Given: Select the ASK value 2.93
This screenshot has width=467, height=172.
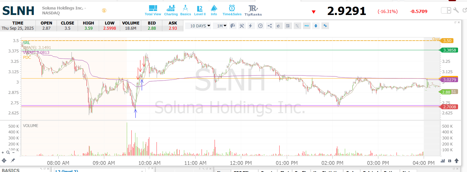Looking at the screenshot, I should 173,28.
